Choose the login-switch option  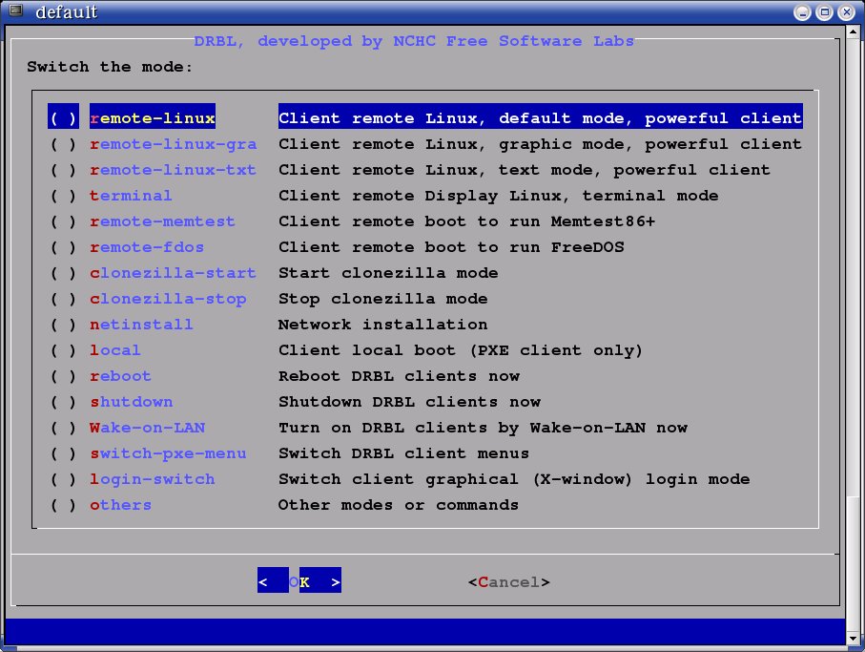click(x=63, y=479)
